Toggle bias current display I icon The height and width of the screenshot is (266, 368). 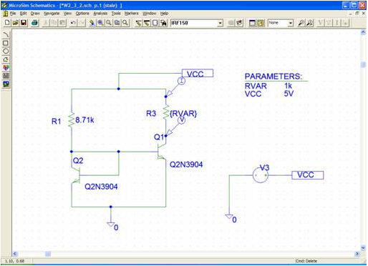[x=337, y=23]
